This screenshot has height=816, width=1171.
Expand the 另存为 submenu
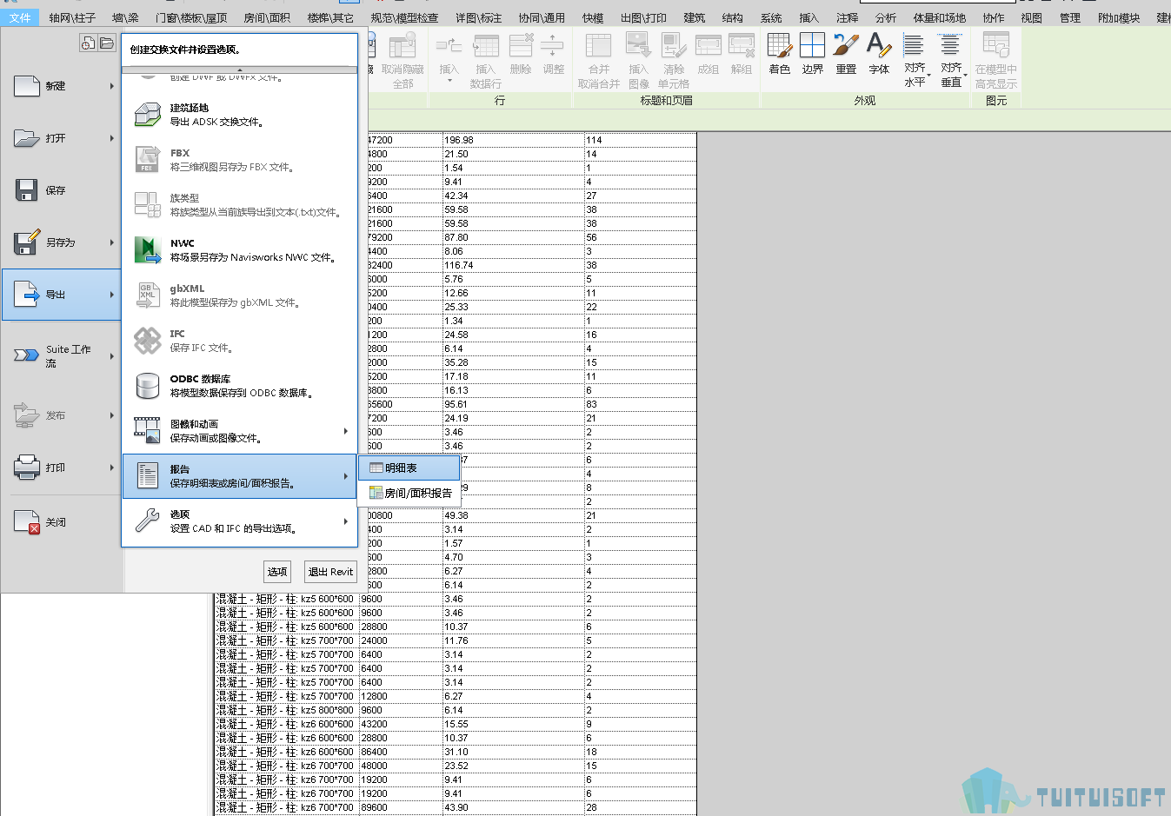point(112,242)
